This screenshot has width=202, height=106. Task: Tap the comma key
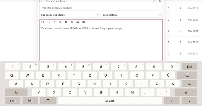tap(148, 92)
